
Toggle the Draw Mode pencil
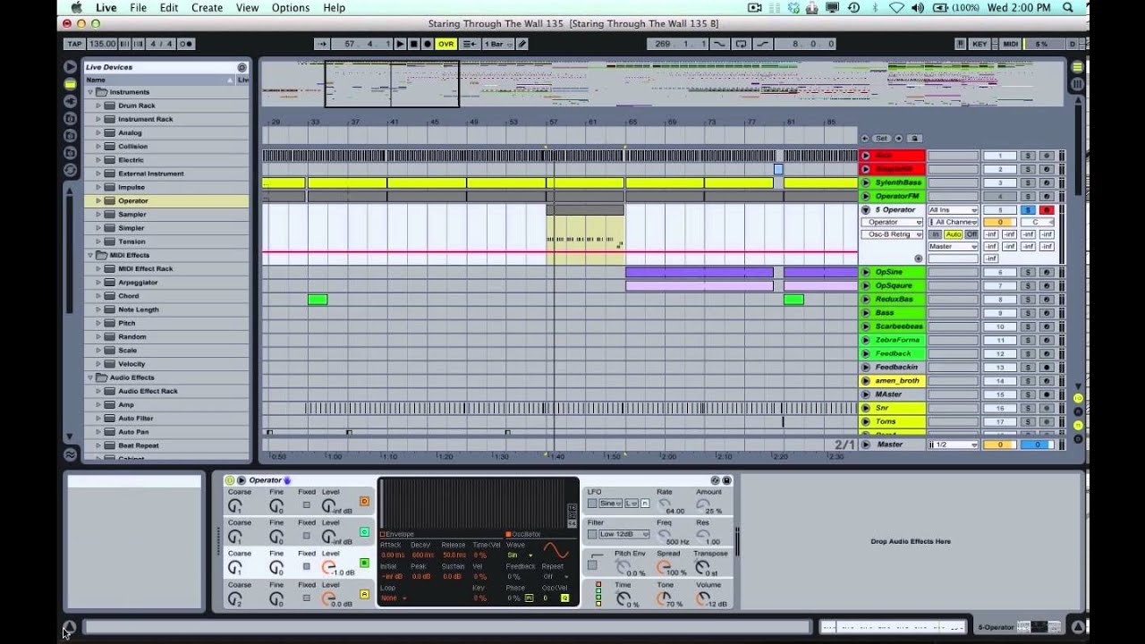coord(522,44)
